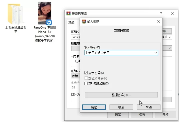
Task: Close the 输入密码 dialog
Action: 159,22
